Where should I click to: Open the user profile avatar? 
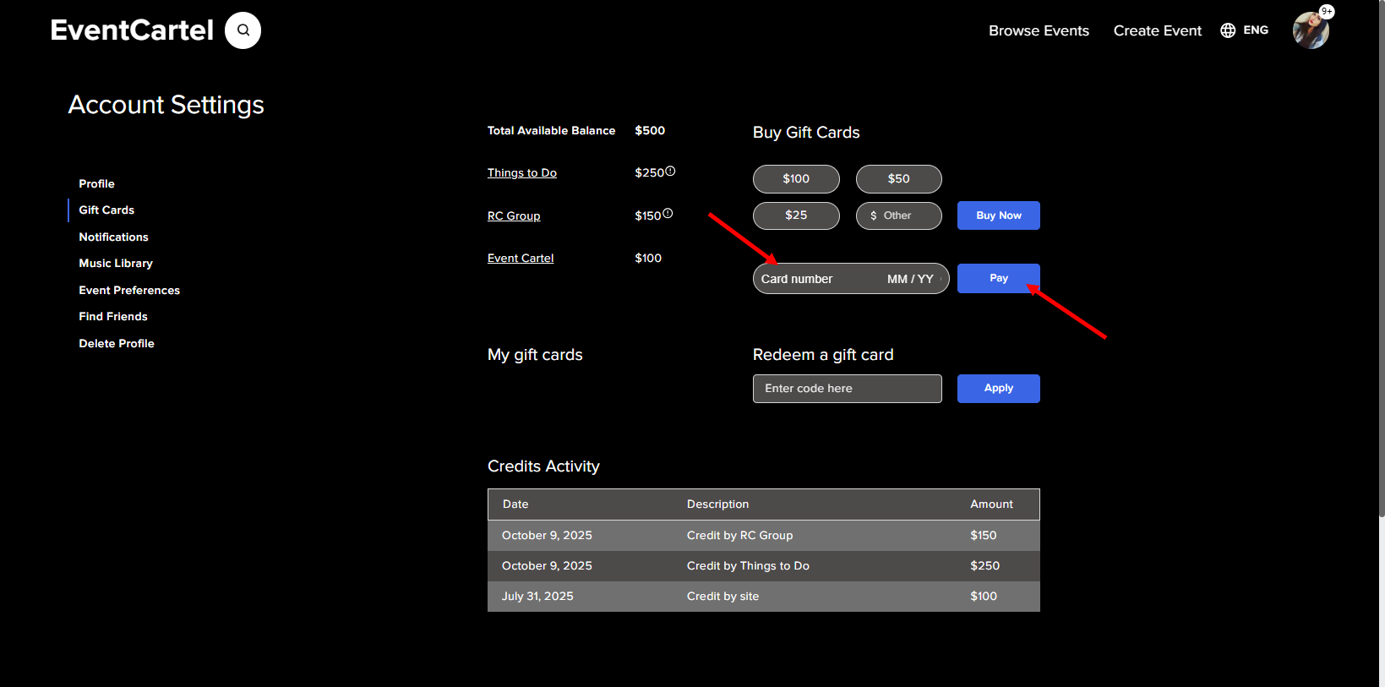(x=1311, y=31)
